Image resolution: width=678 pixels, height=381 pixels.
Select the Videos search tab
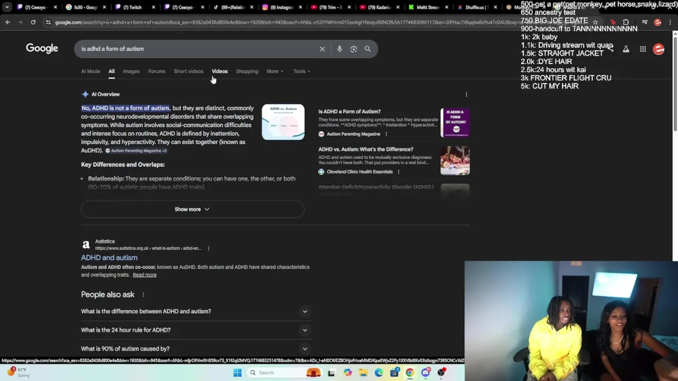(x=220, y=71)
